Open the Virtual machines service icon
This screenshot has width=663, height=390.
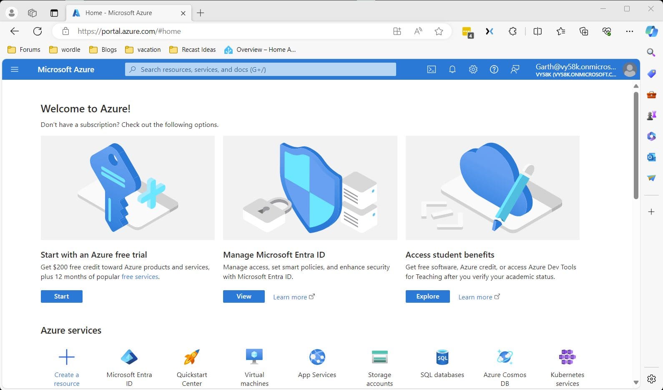coord(254,357)
